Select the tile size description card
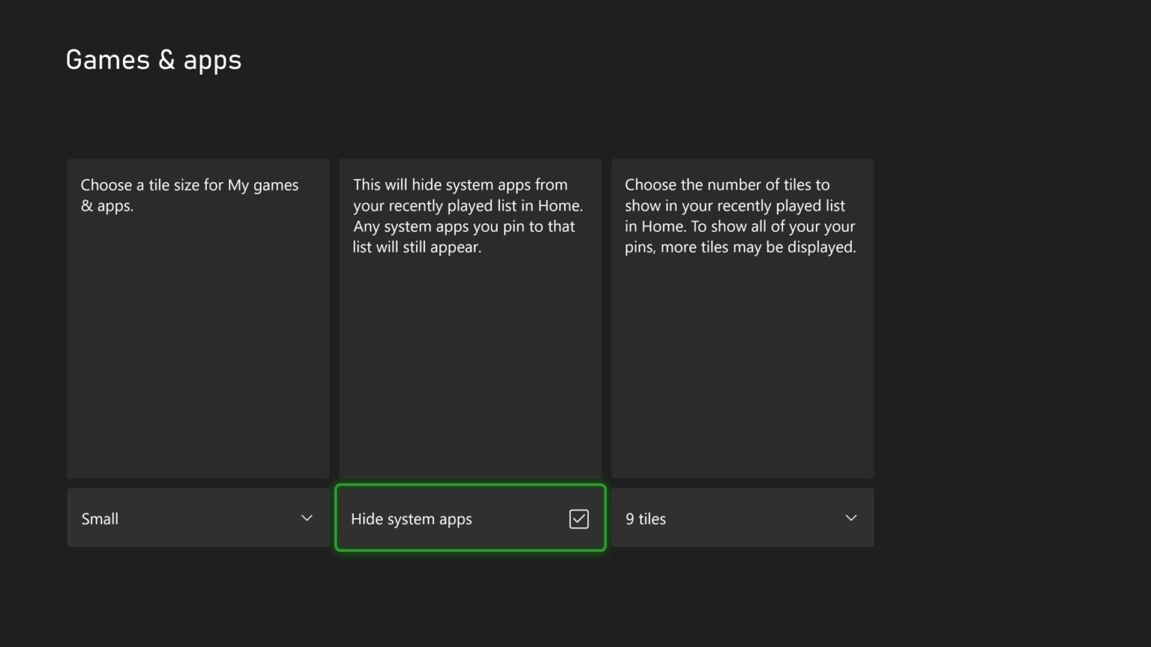 click(x=198, y=318)
